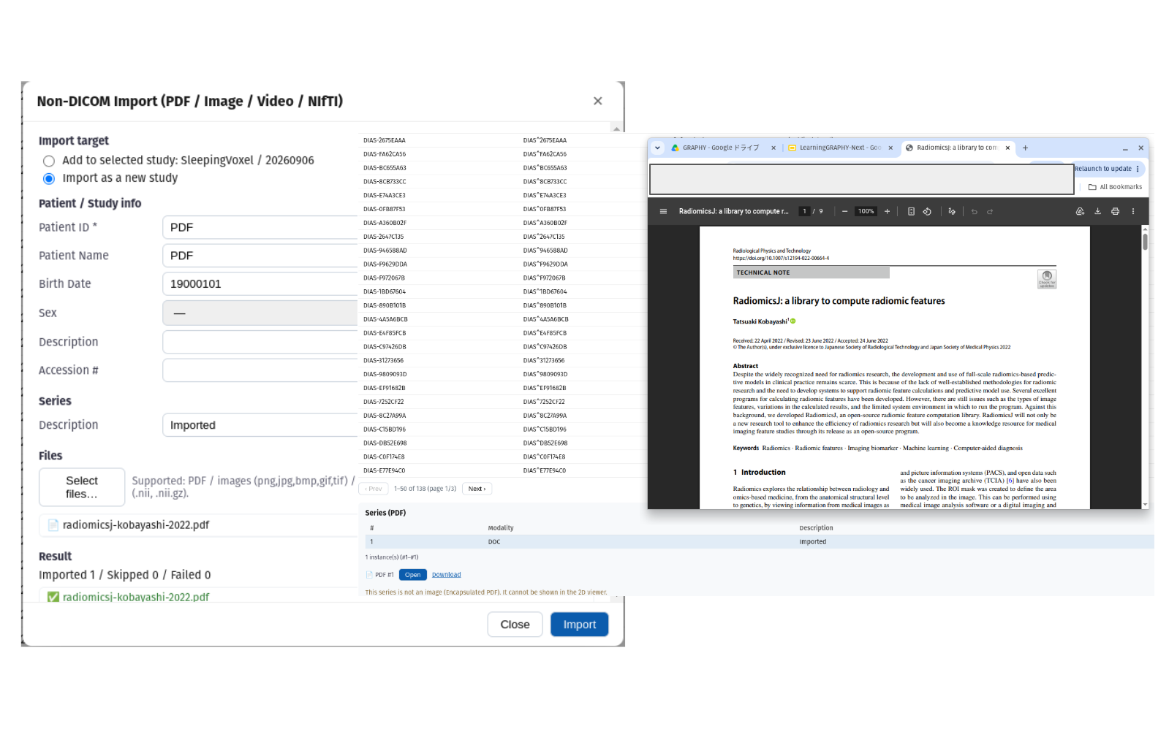1169x729 pixels.
Task: Select the PDF draw annotation tool
Action: click(x=952, y=212)
